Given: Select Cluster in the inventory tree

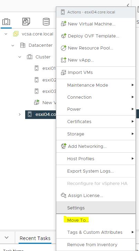Looking at the screenshot, I should (43, 57).
